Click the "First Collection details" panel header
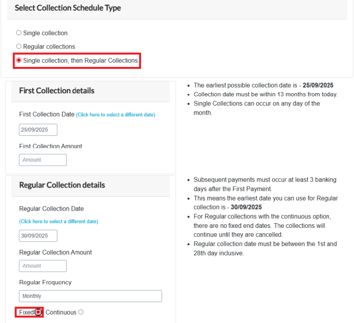The height and width of the screenshot is (323, 354). pos(57,91)
